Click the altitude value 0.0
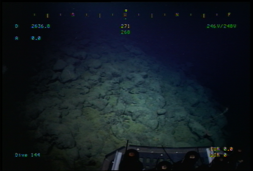This screenshot has width=253, height=171. pyautogui.click(x=36, y=38)
